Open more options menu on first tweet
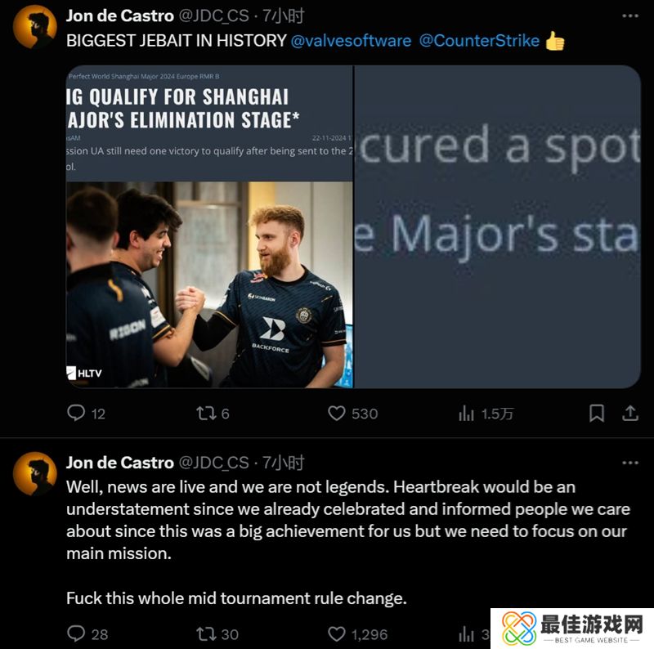Viewport: 654px width, 649px height. (x=629, y=16)
